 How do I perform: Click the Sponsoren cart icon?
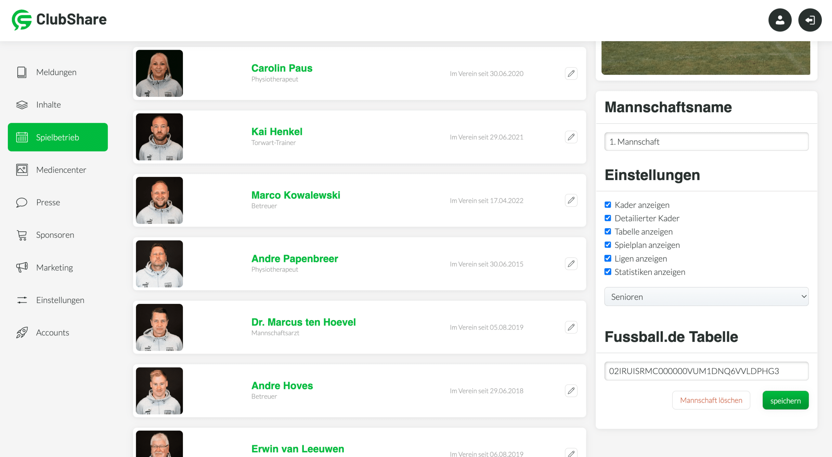(x=22, y=235)
